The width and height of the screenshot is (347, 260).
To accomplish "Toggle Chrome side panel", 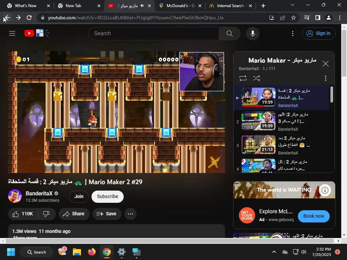I will [318, 18].
